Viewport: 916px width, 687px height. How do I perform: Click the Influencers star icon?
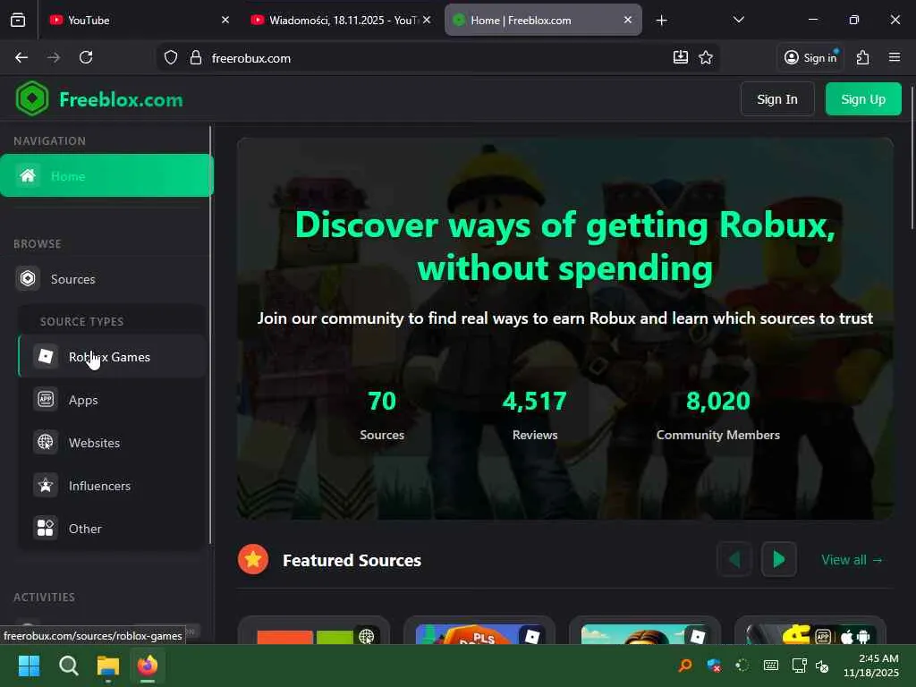point(46,486)
